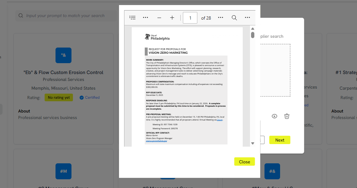This screenshot has width=357, height=188.
Task: Click 'of 28' page count text
Action: click(206, 18)
